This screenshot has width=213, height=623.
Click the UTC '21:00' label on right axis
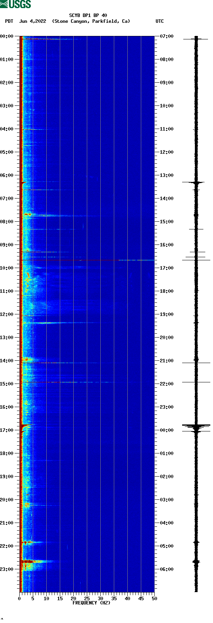[167, 361]
